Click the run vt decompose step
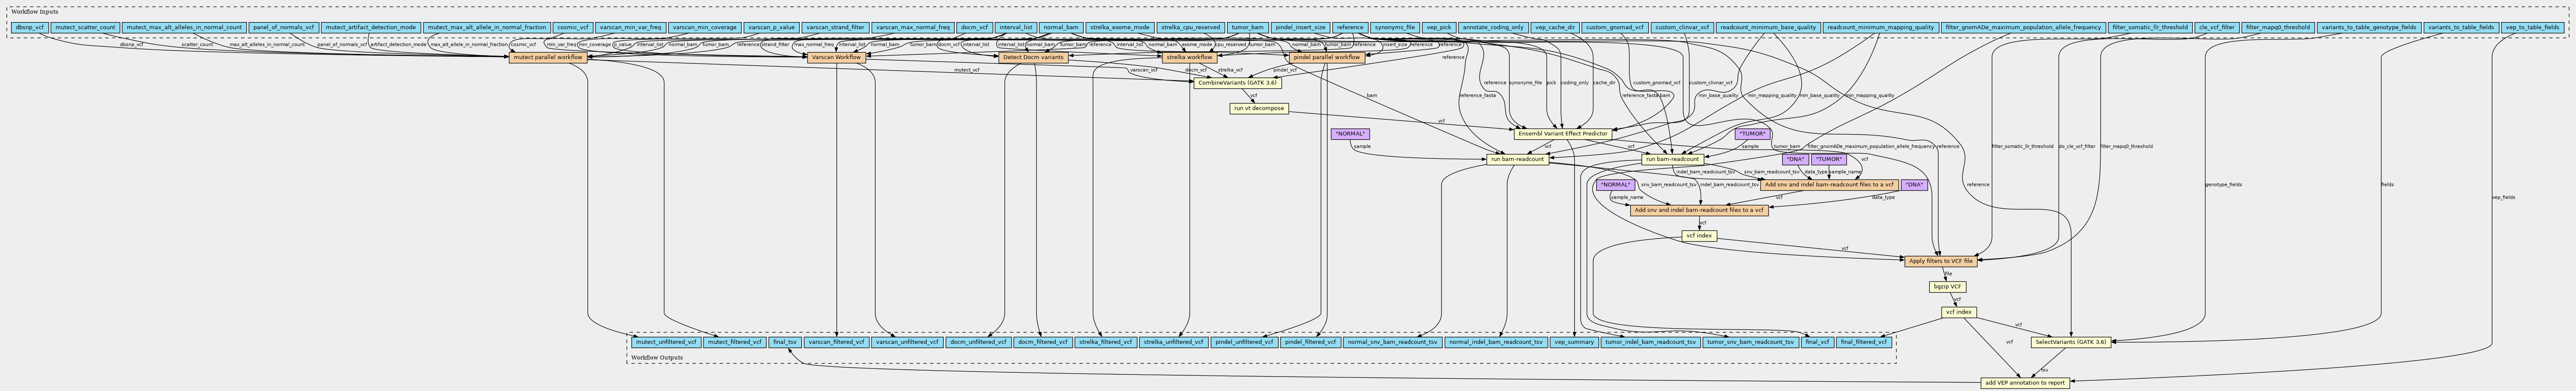The image size is (2576, 391). coord(1258,109)
